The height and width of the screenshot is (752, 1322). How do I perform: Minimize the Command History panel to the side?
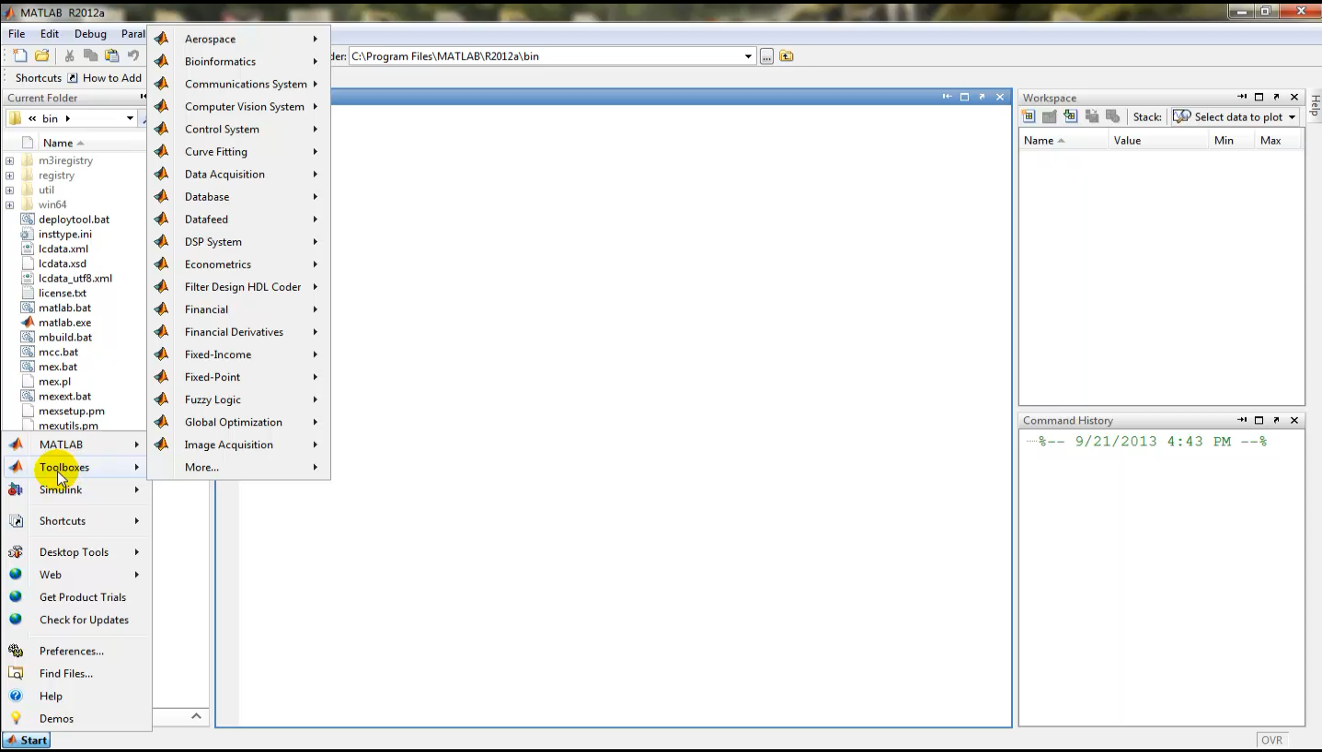click(1242, 421)
